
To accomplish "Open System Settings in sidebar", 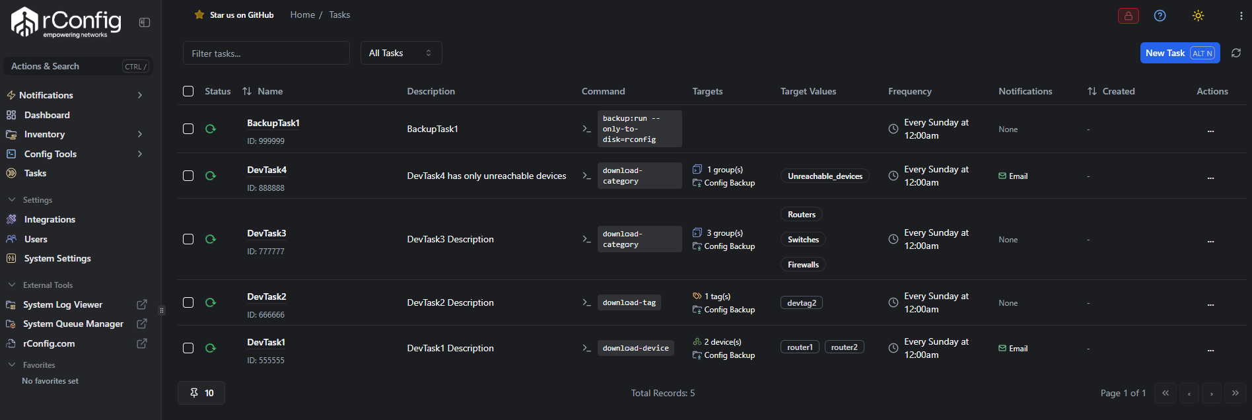I will coord(57,258).
